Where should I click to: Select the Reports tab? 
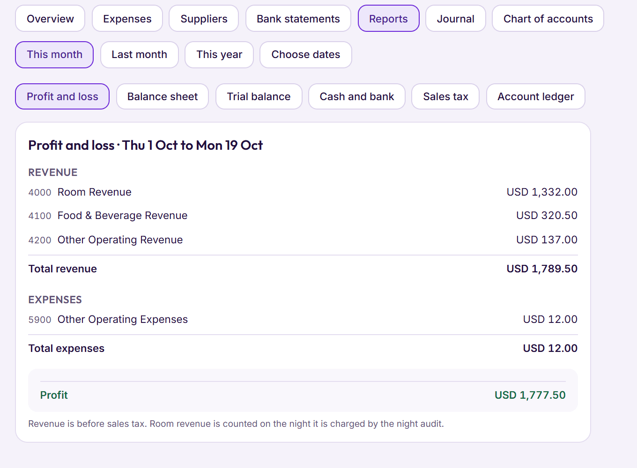pos(389,19)
